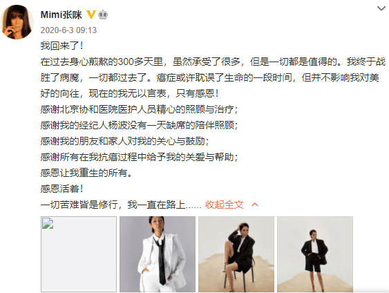The image size is (389, 293).
Task: Click the opening line 我回来了!
Action: click(x=61, y=46)
